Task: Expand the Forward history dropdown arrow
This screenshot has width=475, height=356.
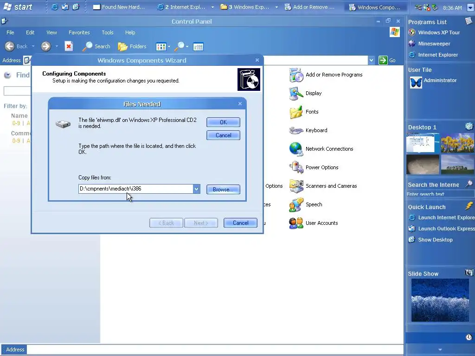Action: [x=56, y=46]
